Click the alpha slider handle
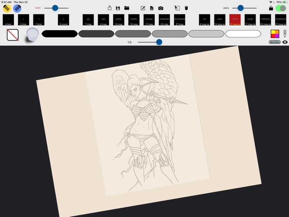289x217 pixels. point(240,8)
